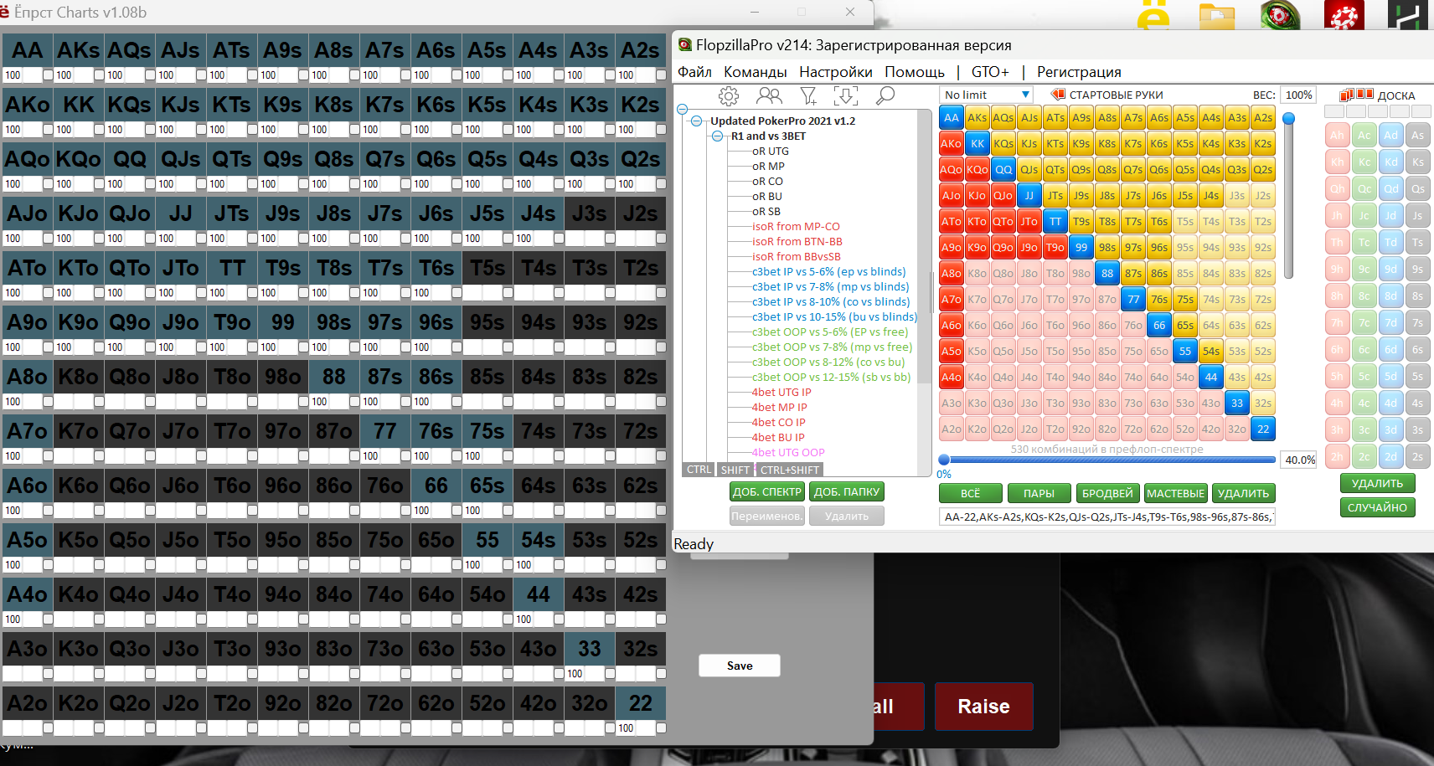Open the No limit game type dropdown

point(986,95)
